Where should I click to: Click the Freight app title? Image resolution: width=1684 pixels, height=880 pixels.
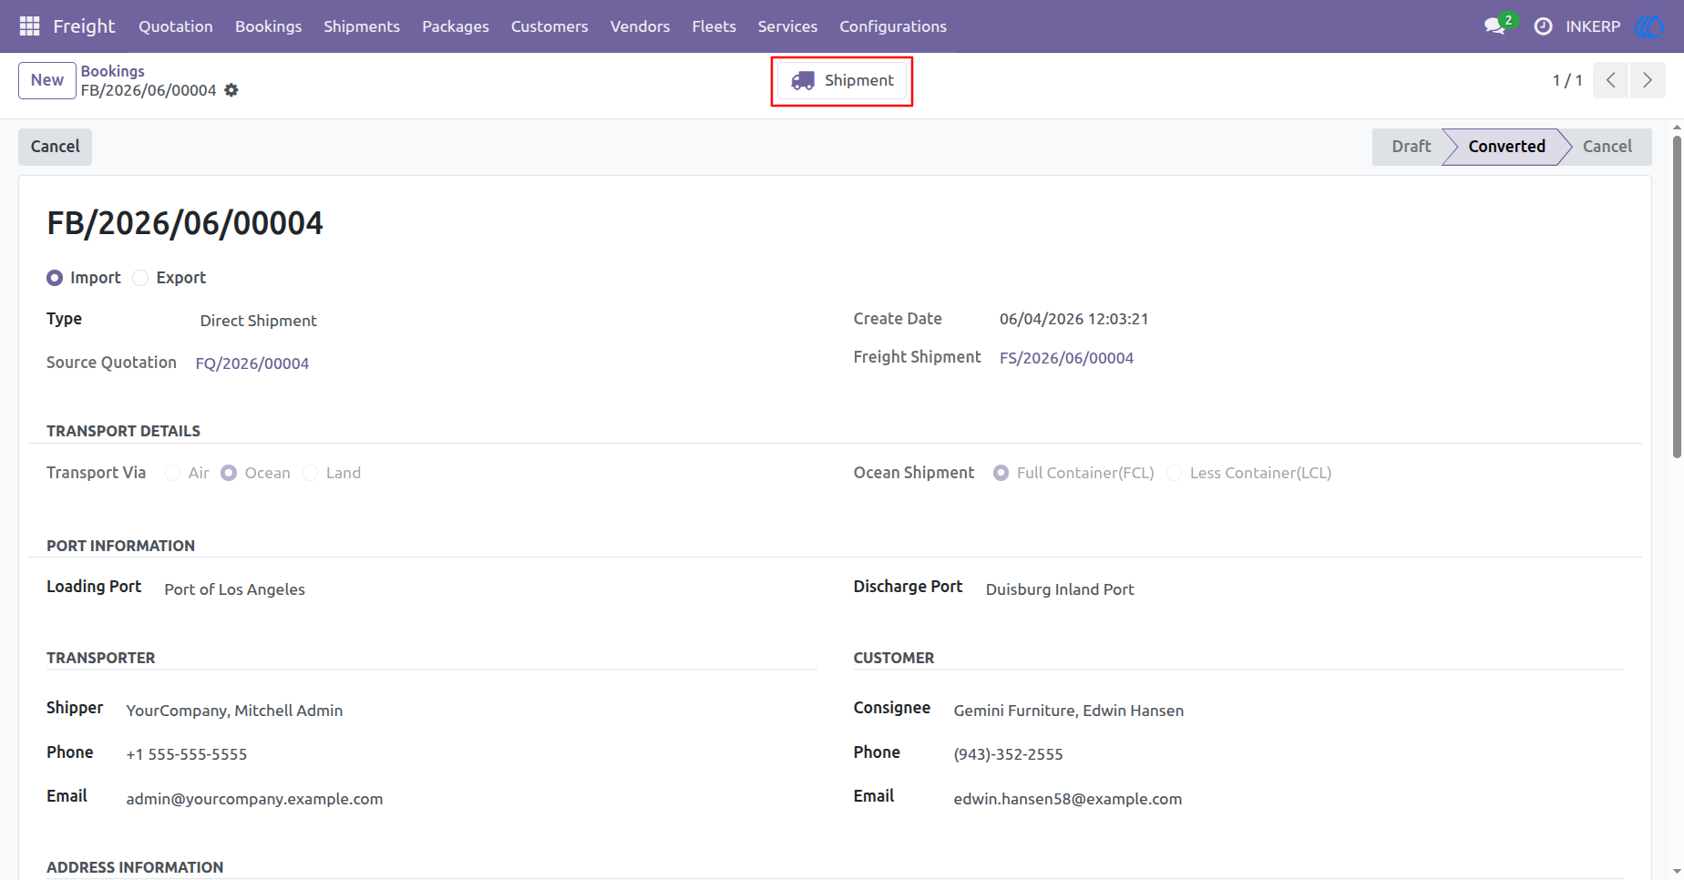84,26
